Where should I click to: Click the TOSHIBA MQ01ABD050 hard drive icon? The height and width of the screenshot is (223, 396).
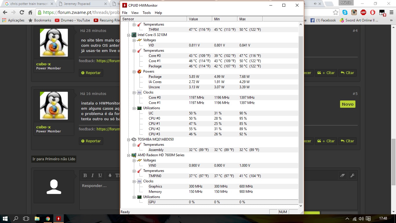[x=134, y=139]
